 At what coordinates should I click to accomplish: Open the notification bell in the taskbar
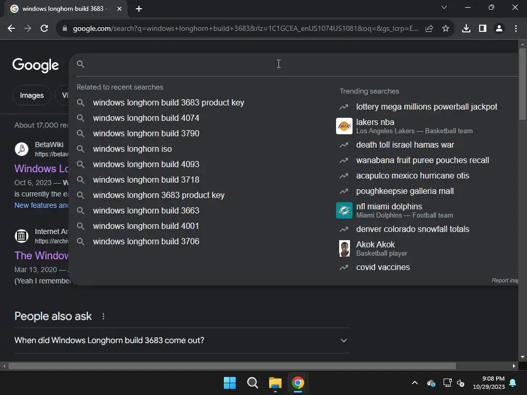point(513,383)
